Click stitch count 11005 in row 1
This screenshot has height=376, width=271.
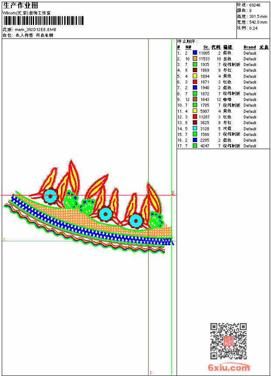coord(204,53)
